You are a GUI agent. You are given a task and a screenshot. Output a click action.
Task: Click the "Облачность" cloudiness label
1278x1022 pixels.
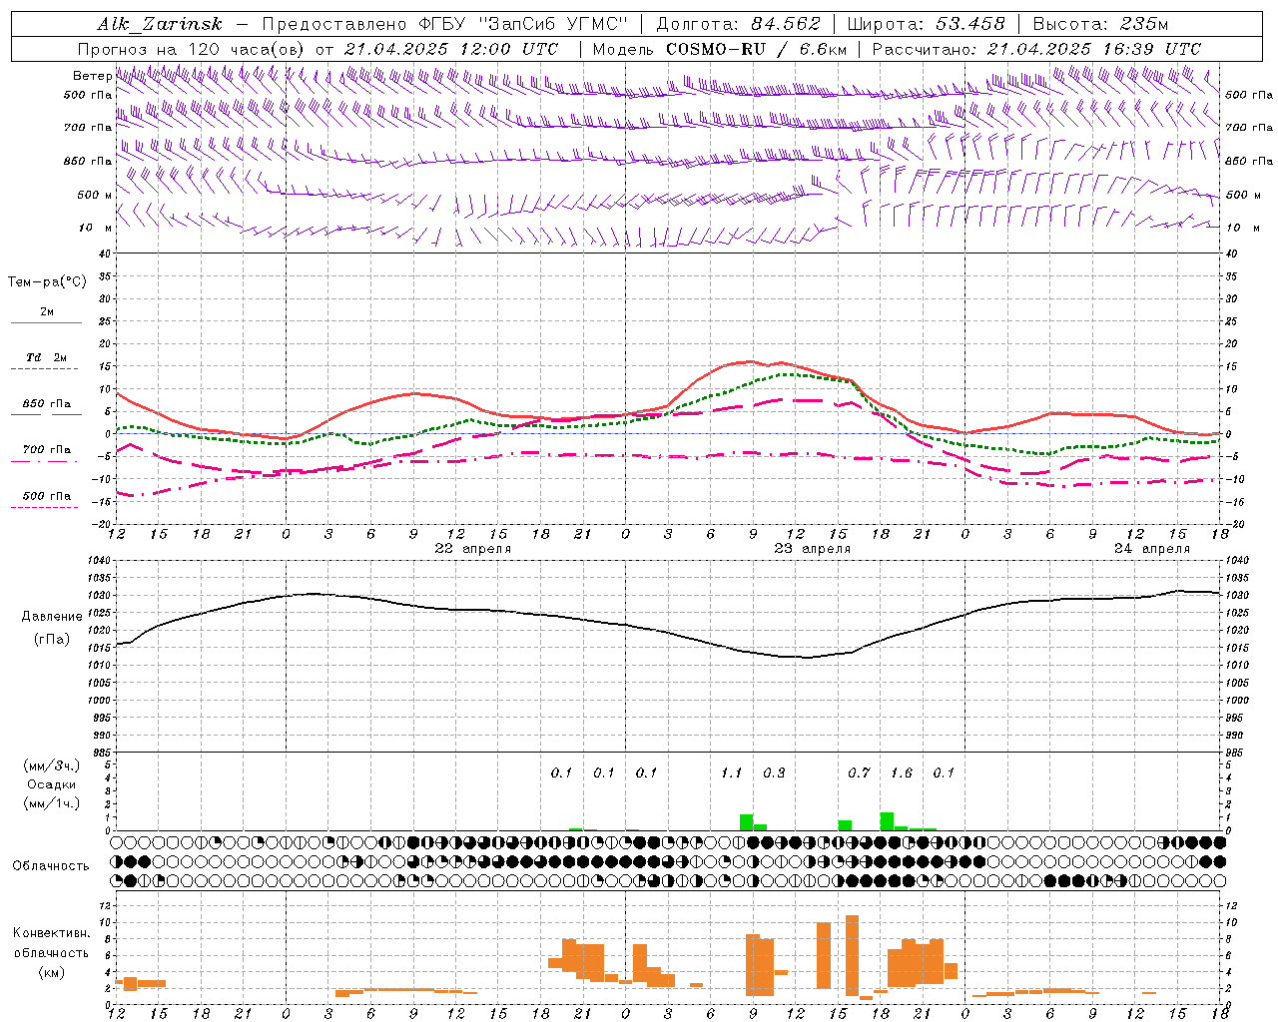tap(51, 866)
